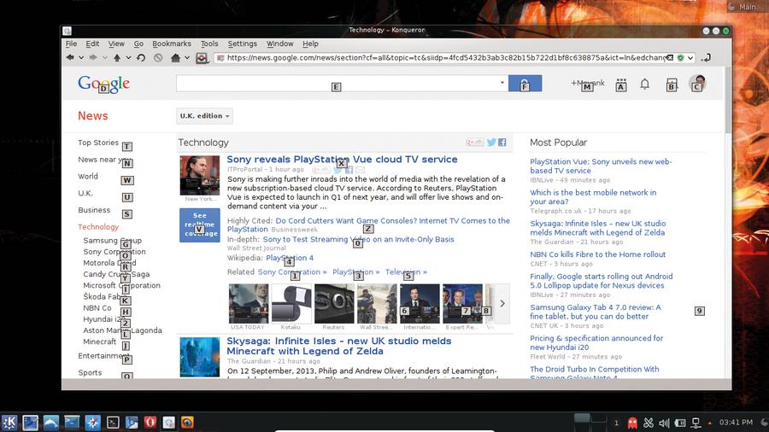Open the Edit menu
This screenshot has height=432, width=769.
pyautogui.click(x=92, y=44)
